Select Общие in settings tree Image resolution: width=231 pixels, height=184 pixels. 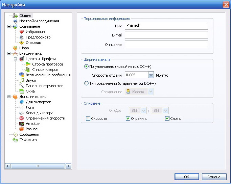click(x=25, y=16)
